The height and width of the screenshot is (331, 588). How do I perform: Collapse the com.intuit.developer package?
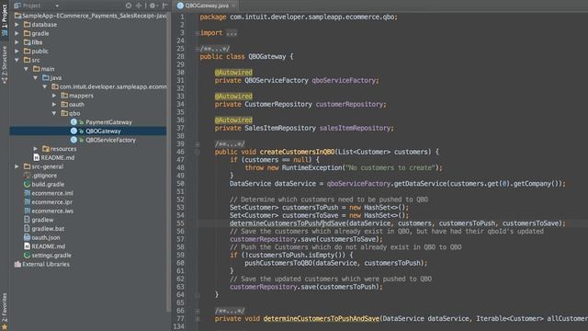(x=45, y=86)
